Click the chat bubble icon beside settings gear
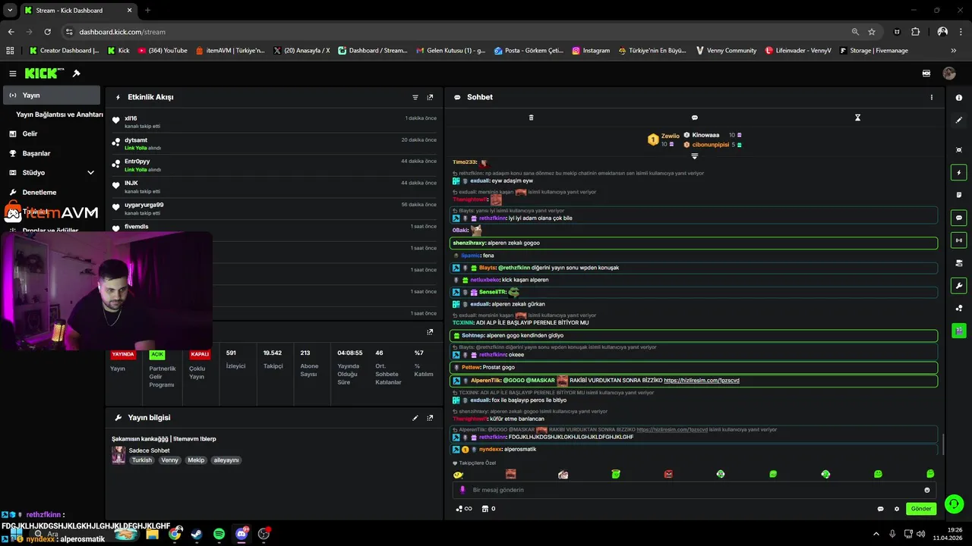Viewport: 972px width, 546px height. 881,509
